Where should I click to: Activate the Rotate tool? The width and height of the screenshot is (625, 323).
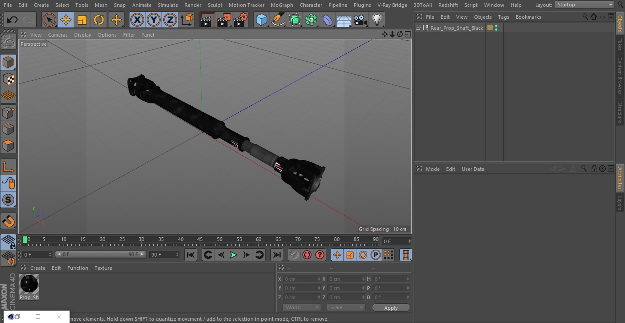point(99,20)
